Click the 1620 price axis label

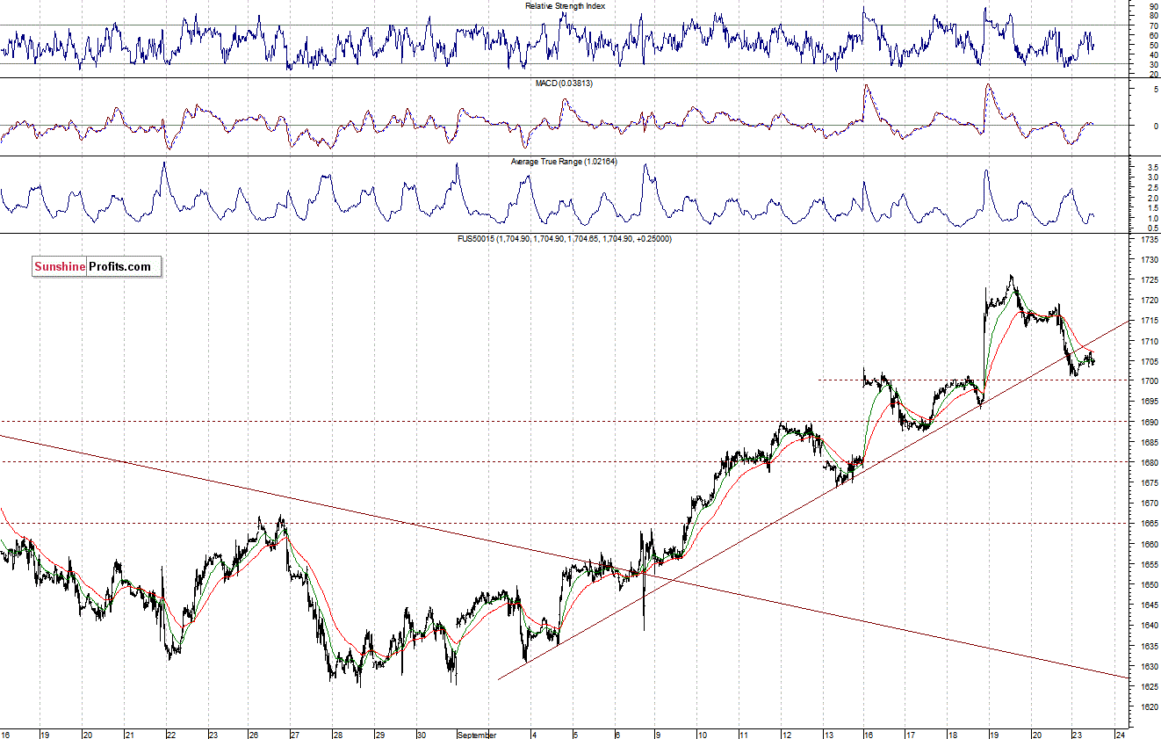1148,707
